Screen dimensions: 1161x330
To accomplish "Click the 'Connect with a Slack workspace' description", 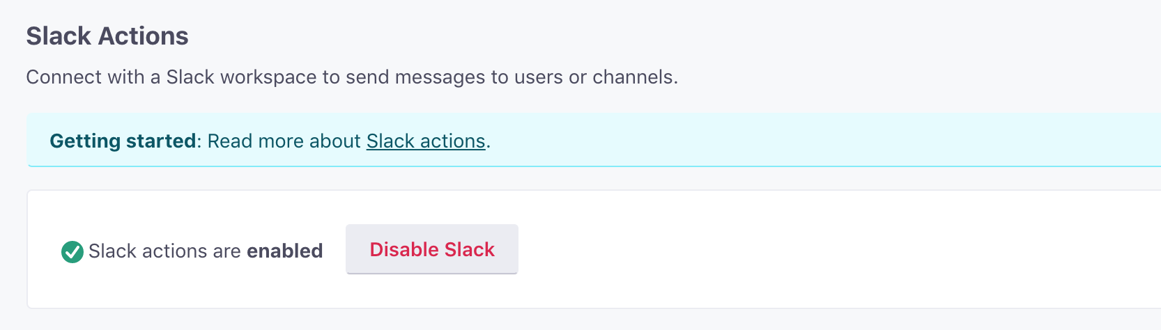I will (351, 77).
